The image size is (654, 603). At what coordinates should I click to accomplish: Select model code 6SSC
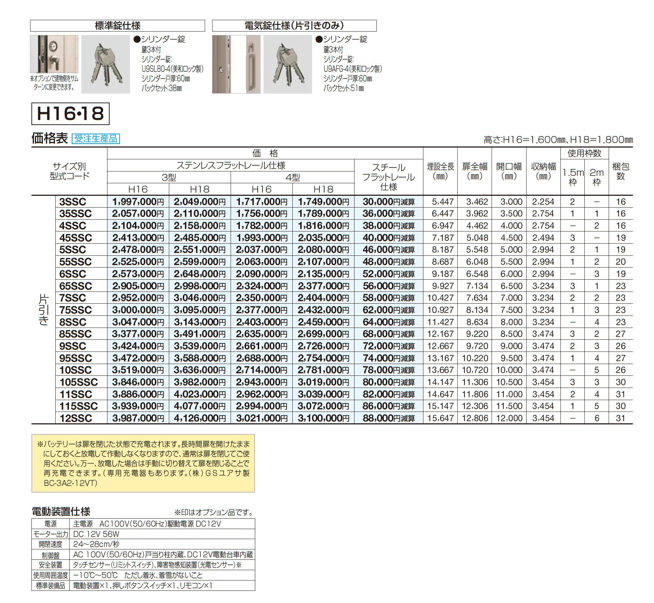click(x=73, y=274)
